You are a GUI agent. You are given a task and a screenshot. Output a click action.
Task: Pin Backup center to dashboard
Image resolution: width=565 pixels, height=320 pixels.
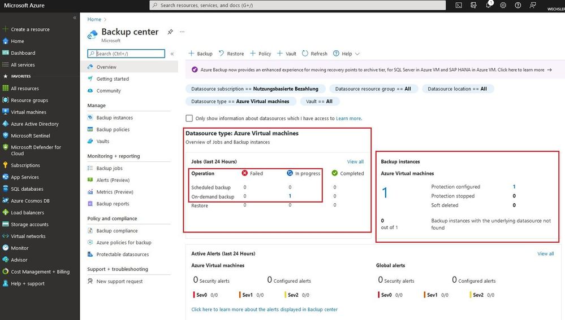pyautogui.click(x=170, y=32)
